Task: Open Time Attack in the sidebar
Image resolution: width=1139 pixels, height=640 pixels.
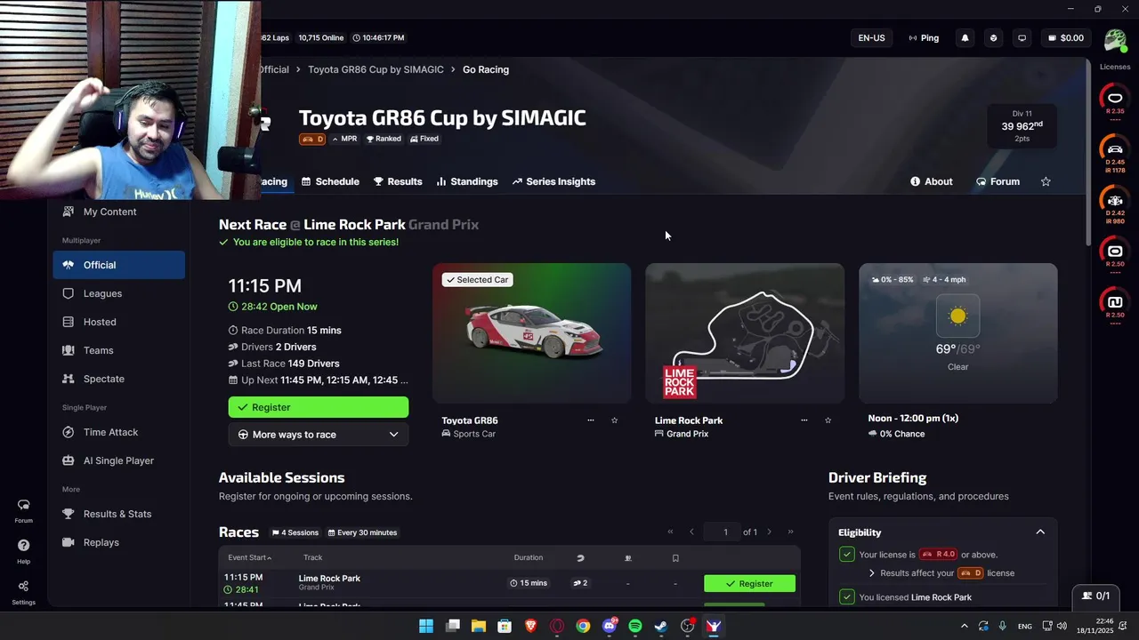Action: click(x=119, y=432)
